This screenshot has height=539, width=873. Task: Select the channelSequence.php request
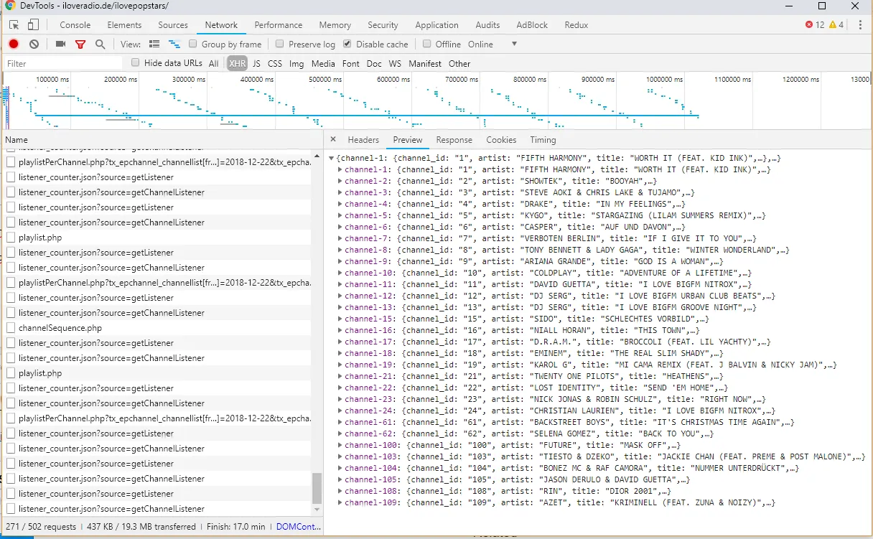[x=60, y=328]
